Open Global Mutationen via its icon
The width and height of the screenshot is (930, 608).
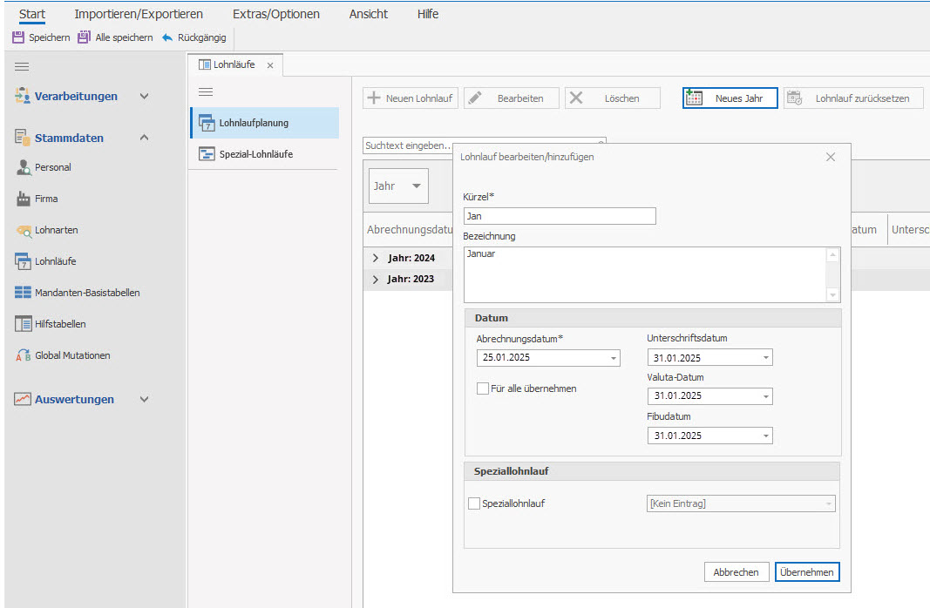pos(24,355)
